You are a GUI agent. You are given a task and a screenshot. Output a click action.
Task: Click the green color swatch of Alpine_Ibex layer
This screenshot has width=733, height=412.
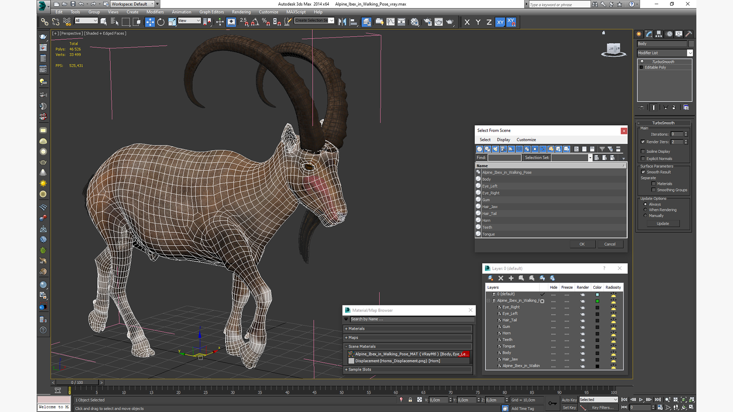pyautogui.click(x=597, y=301)
